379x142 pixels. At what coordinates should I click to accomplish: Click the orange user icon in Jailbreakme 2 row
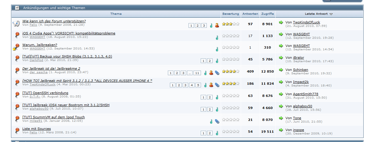(211, 73)
